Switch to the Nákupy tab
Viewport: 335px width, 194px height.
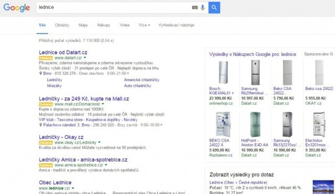click(104, 25)
